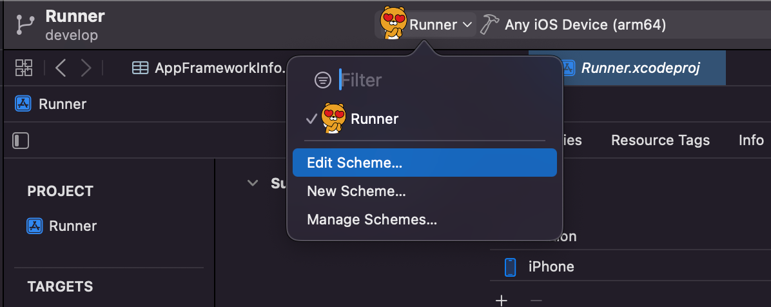Click the develop branch label

[72, 35]
